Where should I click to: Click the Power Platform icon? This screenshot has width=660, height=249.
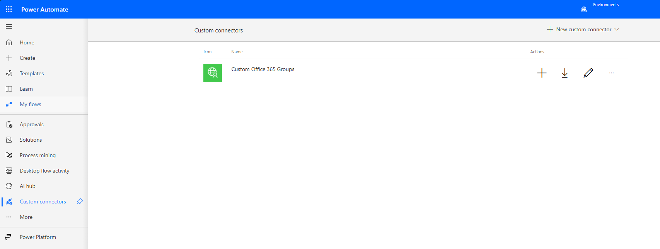click(x=8, y=237)
